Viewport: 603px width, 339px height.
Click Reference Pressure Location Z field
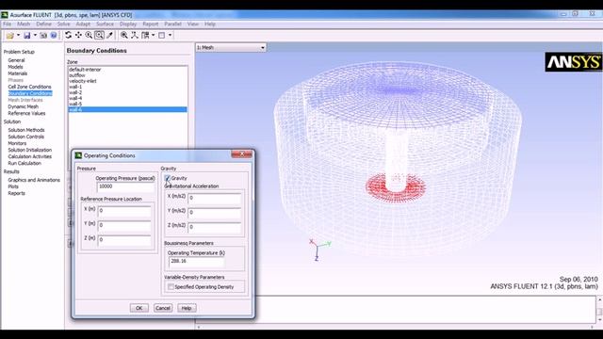tap(124, 240)
